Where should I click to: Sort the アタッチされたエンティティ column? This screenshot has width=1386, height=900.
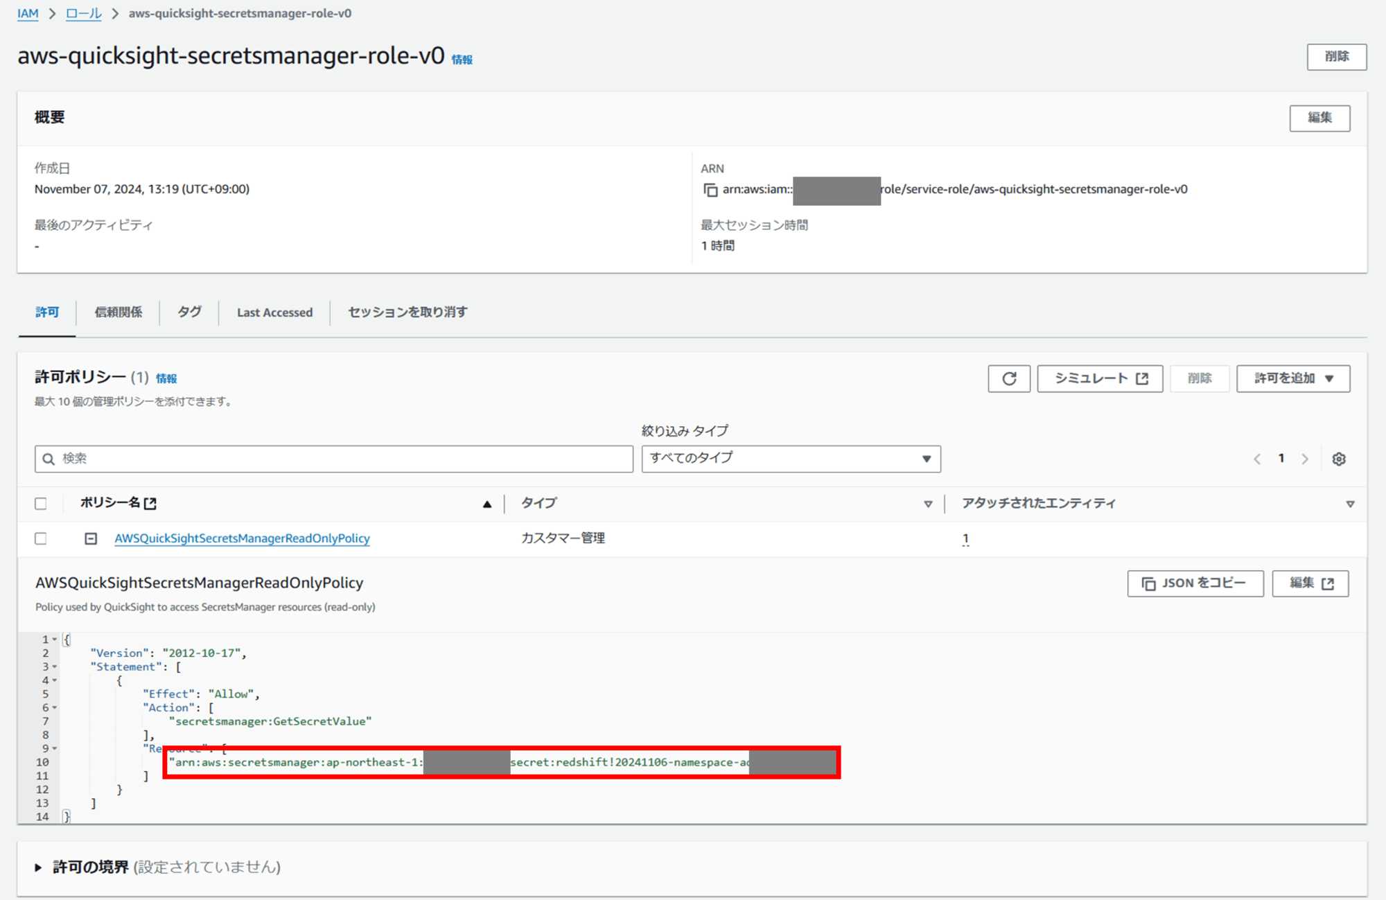tap(1350, 504)
